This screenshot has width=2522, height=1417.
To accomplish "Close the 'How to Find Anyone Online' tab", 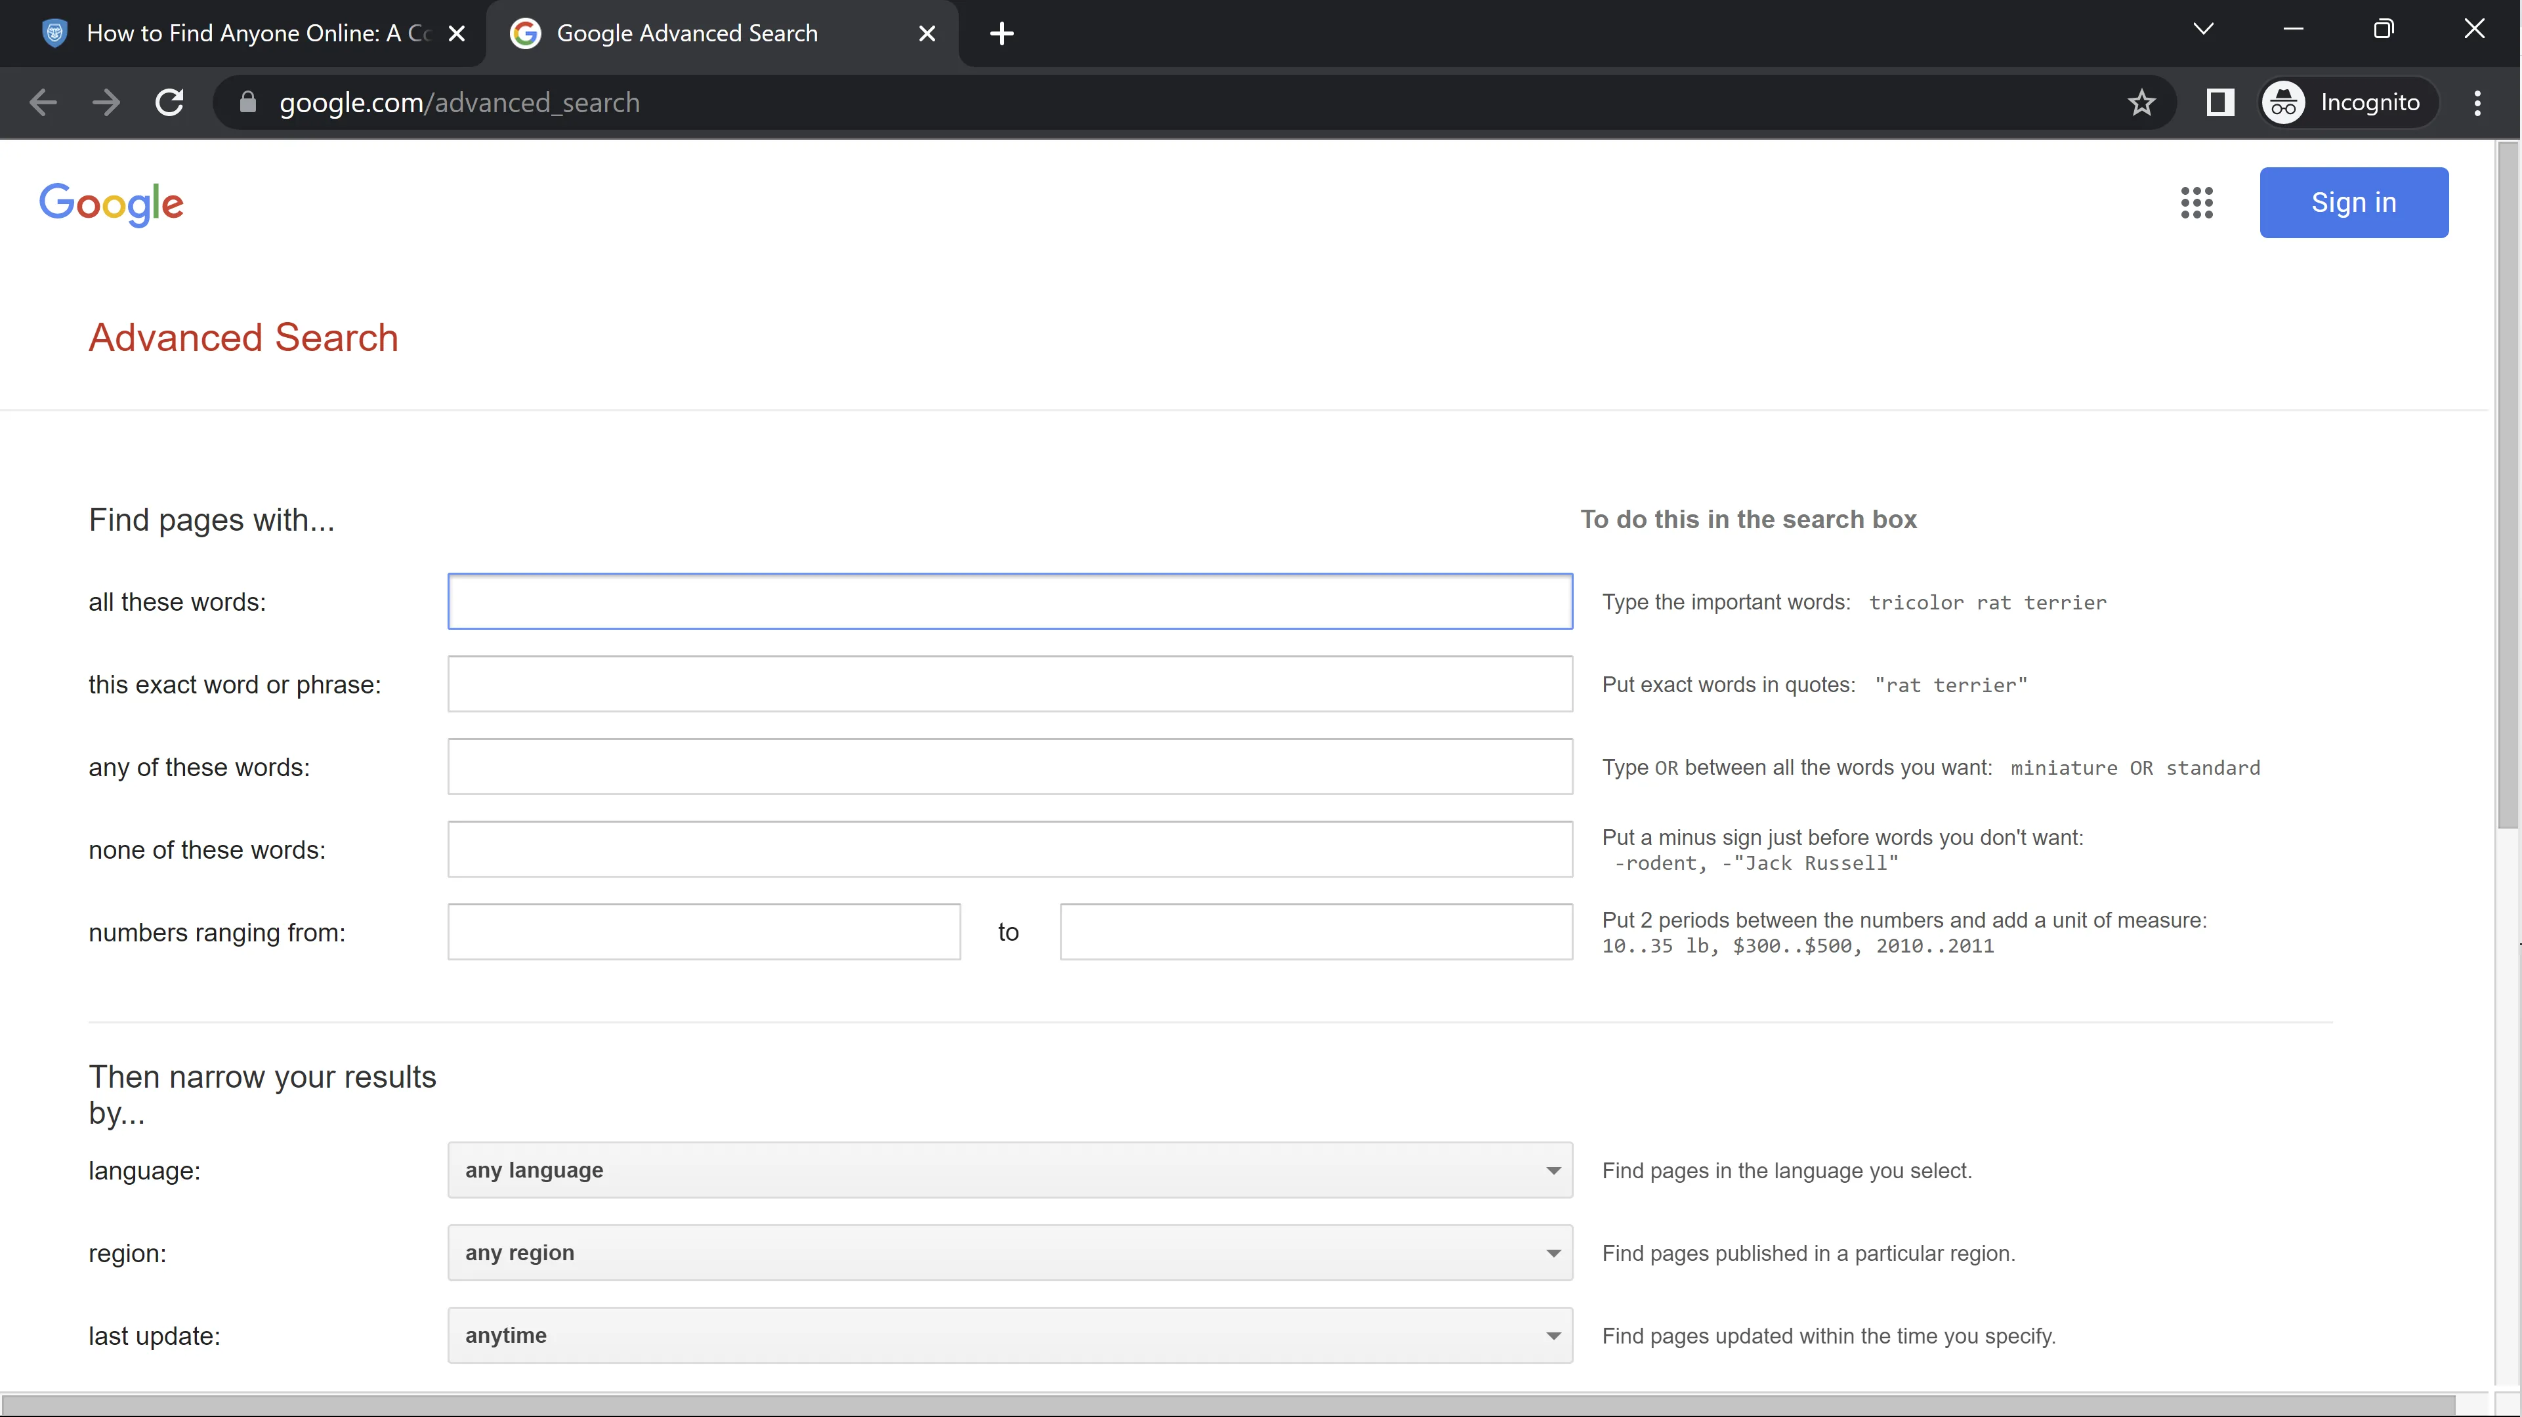I will [456, 34].
